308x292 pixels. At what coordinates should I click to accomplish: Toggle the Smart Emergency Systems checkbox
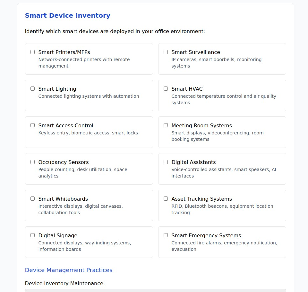click(166, 235)
